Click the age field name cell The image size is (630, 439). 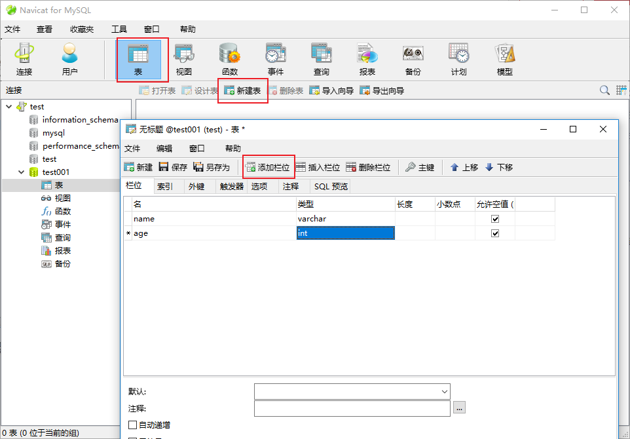(x=214, y=233)
